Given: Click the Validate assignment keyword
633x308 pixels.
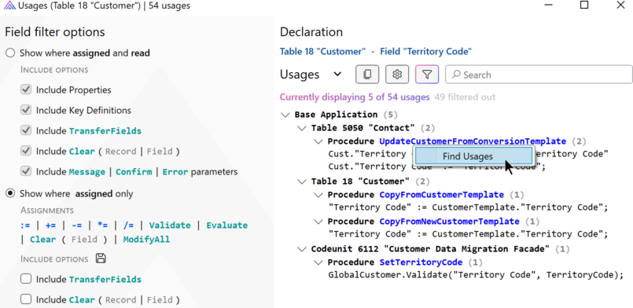Looking at the screenshot, I should (170, 225).
